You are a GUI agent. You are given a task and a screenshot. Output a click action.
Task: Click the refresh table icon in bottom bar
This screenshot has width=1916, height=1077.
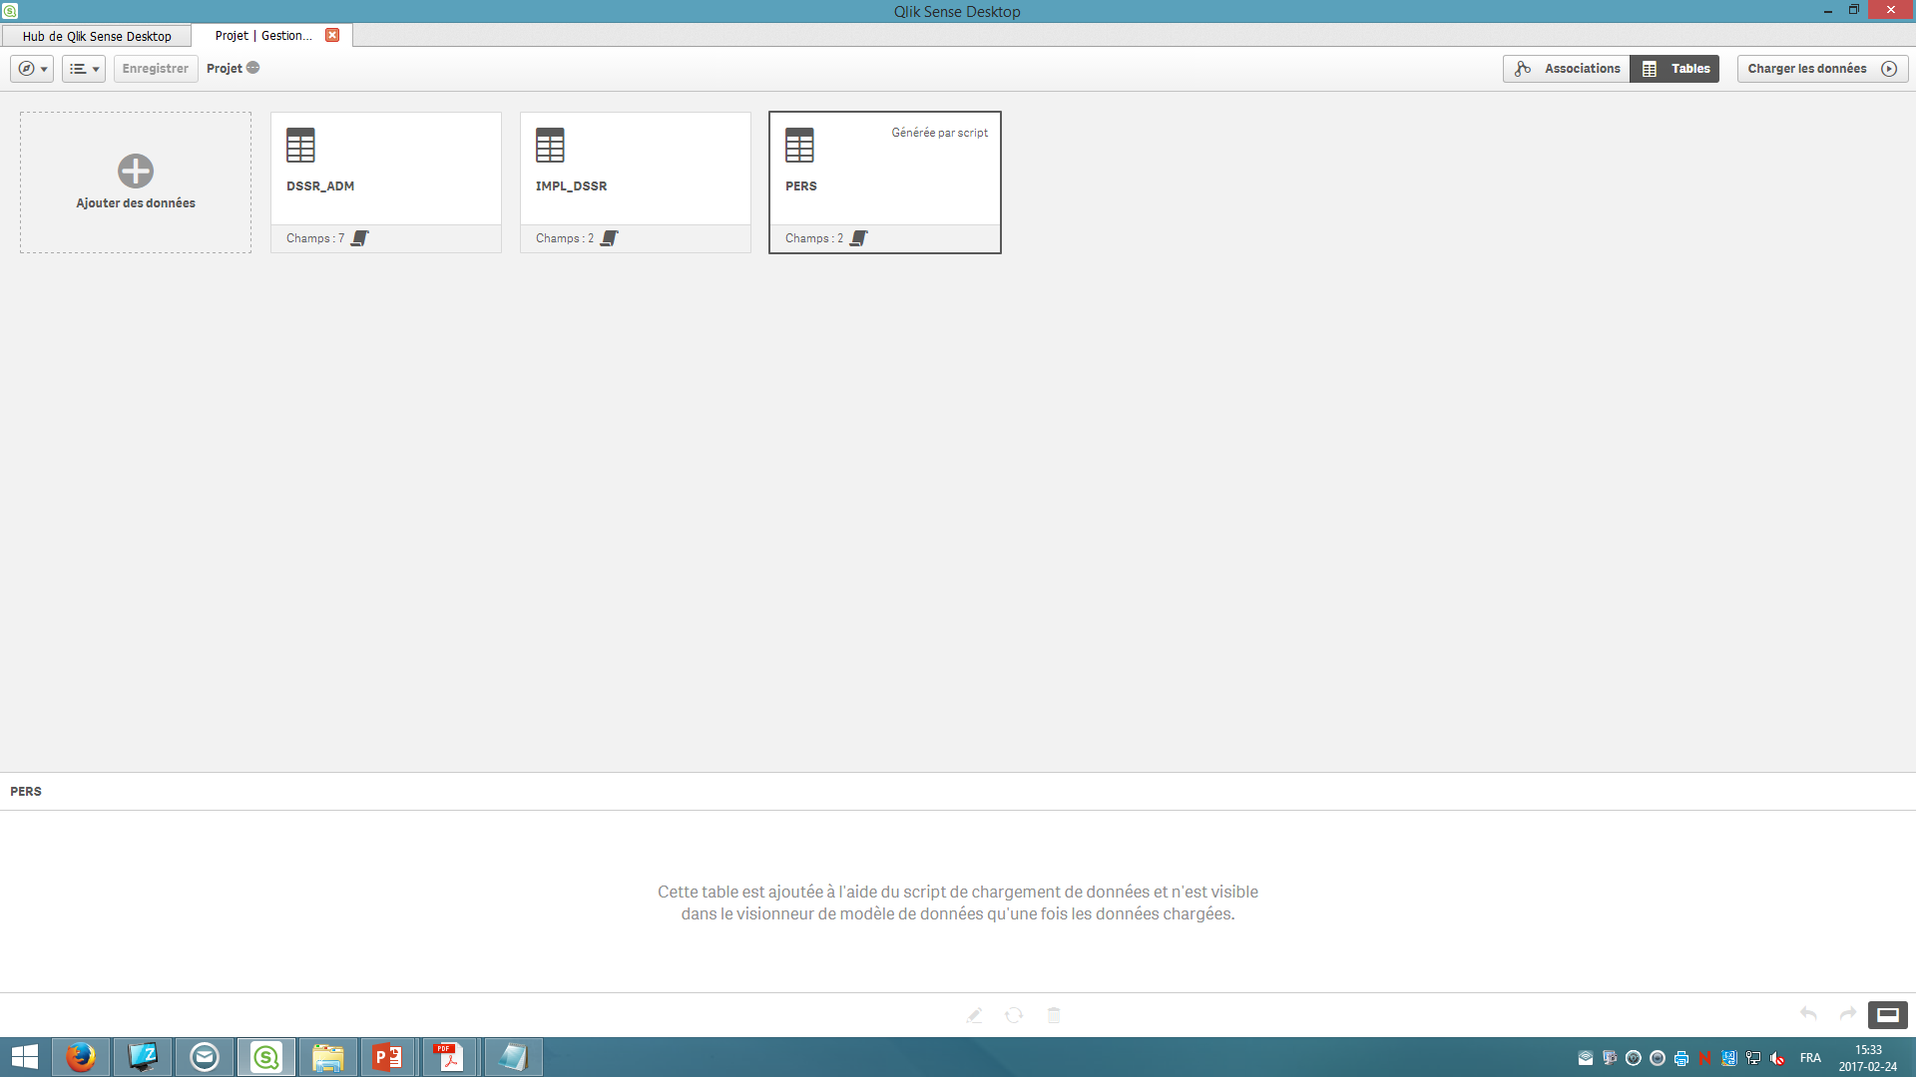(1014, 1015)
